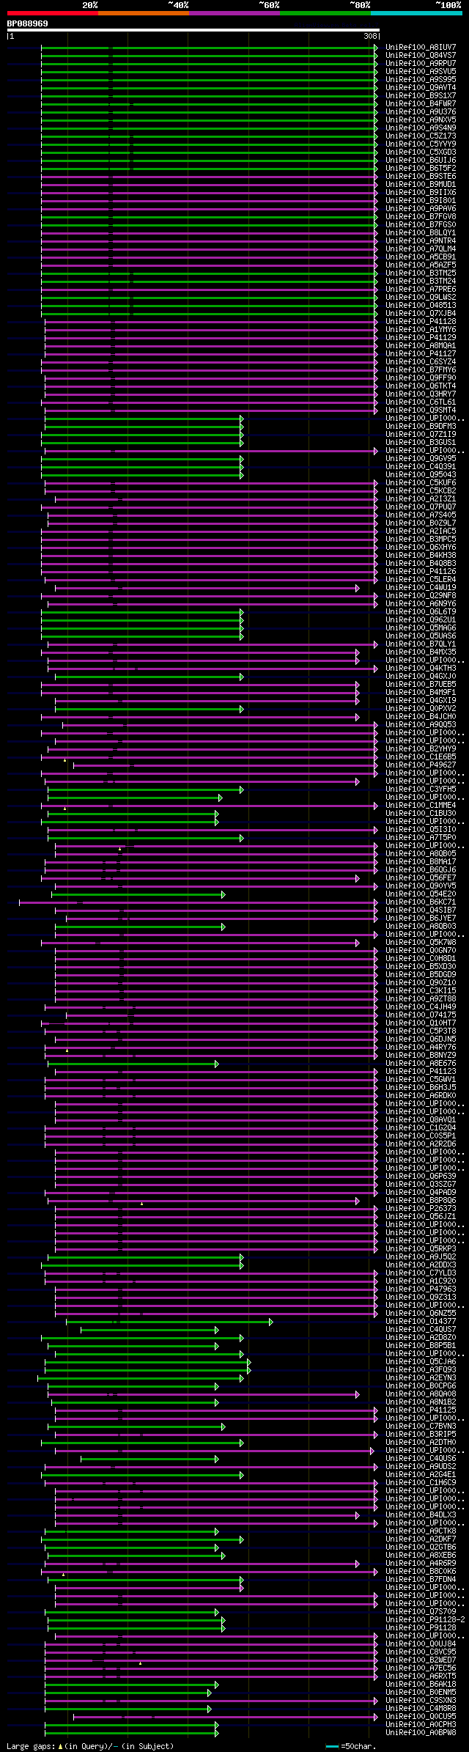This screenshot has width=469, height=1752.
Task: Open entry UniRef100_A9UDS2
Action: (421, 1466)
